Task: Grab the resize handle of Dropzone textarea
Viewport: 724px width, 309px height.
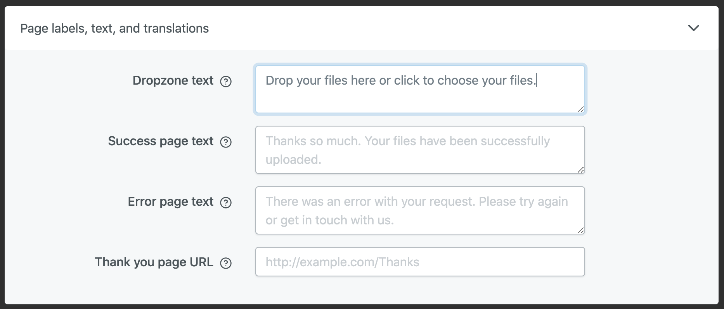Action: pyautogui.click(x=580, y=109)
